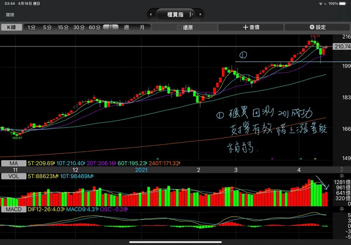351x245 pixels.
Task: Tap the 5T:209.69 moving average value
Action: [41, 163]
